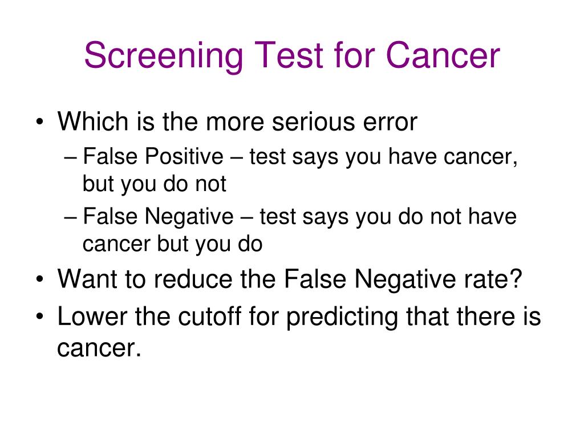This screenshot has width=584, height=438.
Task: Click the dash before False Positive
Action: [x=70, y=157]
